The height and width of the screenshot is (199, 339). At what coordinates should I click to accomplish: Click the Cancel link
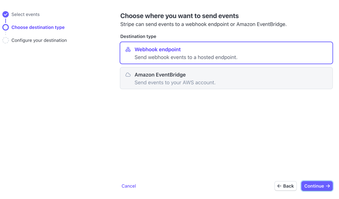pyautogui.click(x=129, y=186)
